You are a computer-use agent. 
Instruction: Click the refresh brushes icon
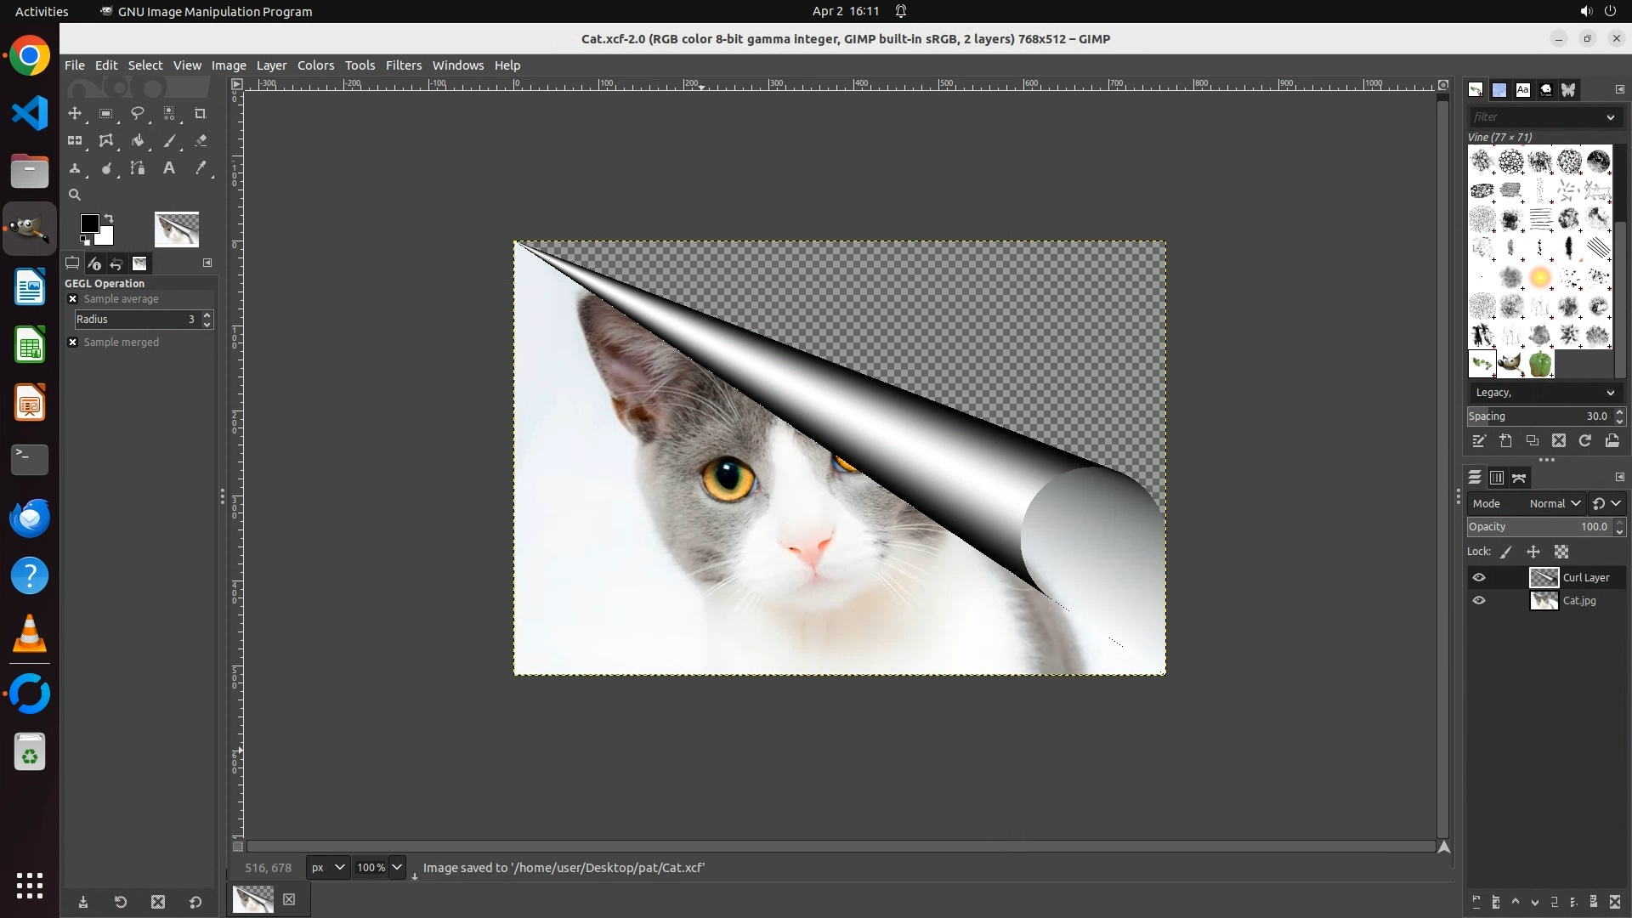click(x=1585, y=440)
